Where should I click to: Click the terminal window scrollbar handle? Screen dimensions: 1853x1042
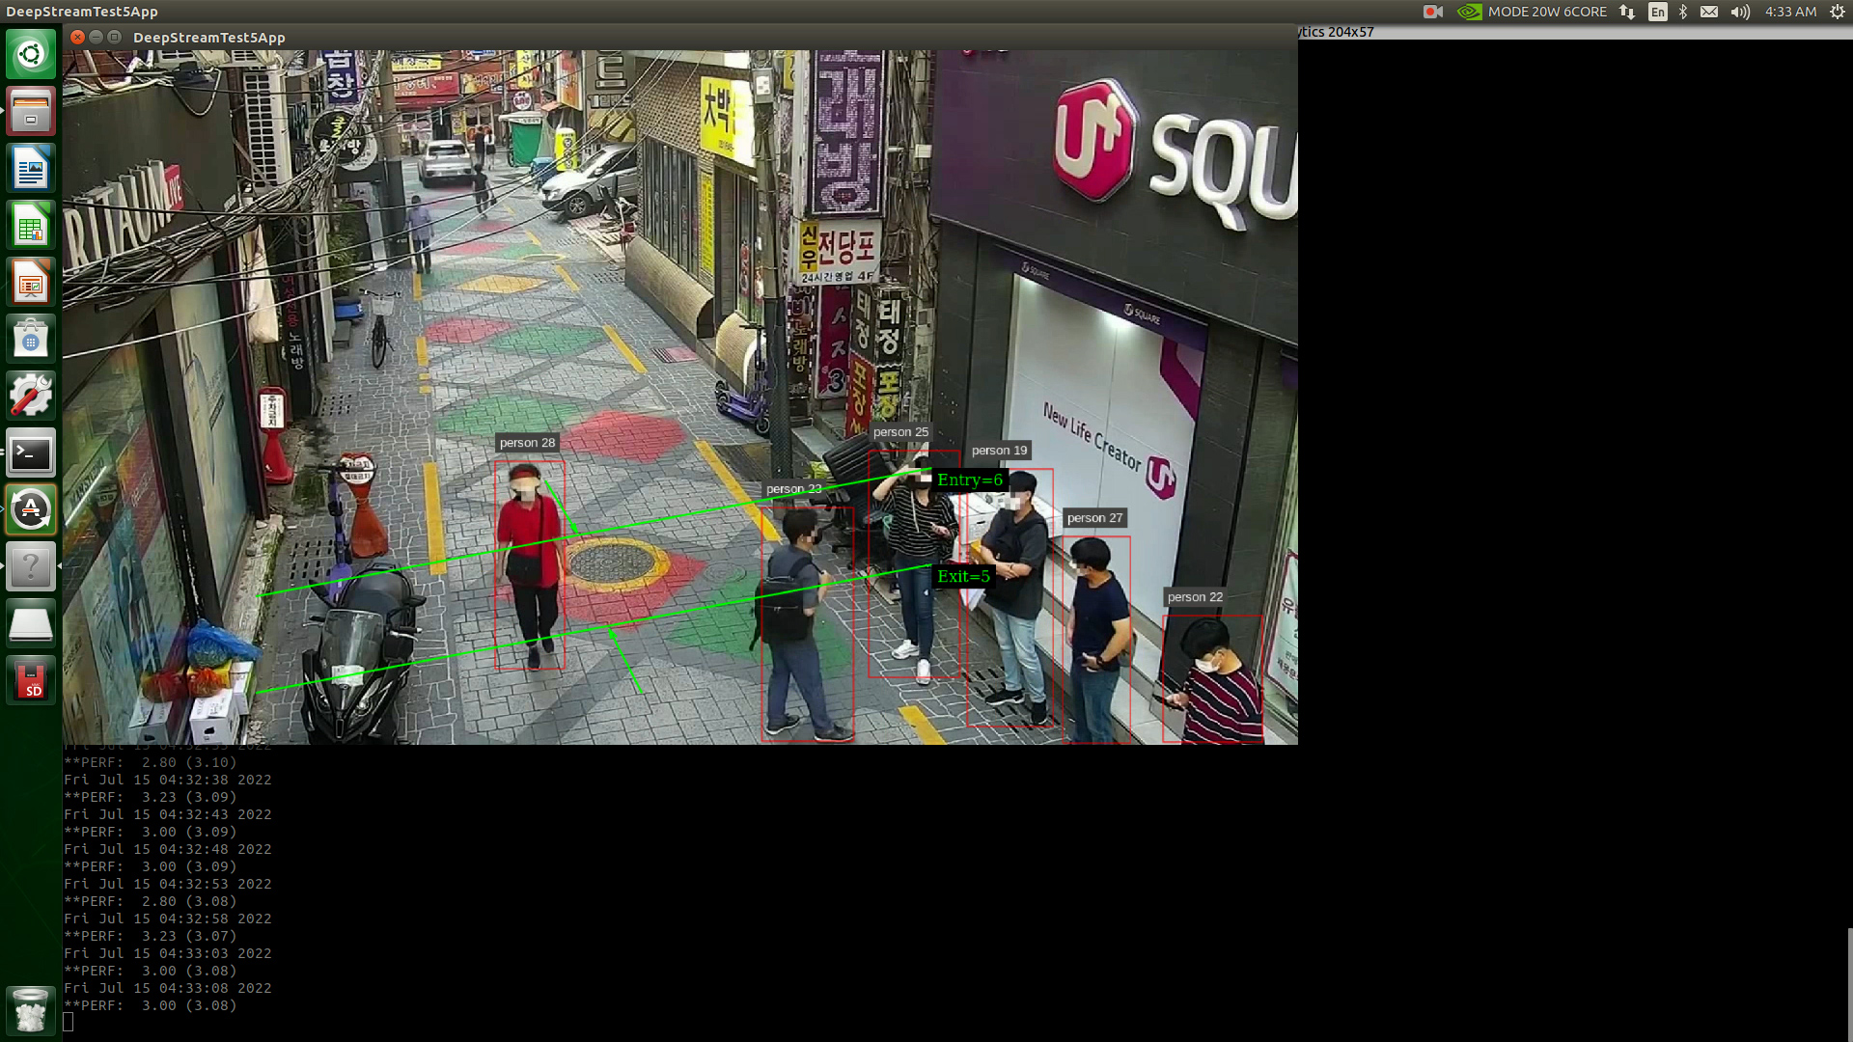tap(1849, 984)
